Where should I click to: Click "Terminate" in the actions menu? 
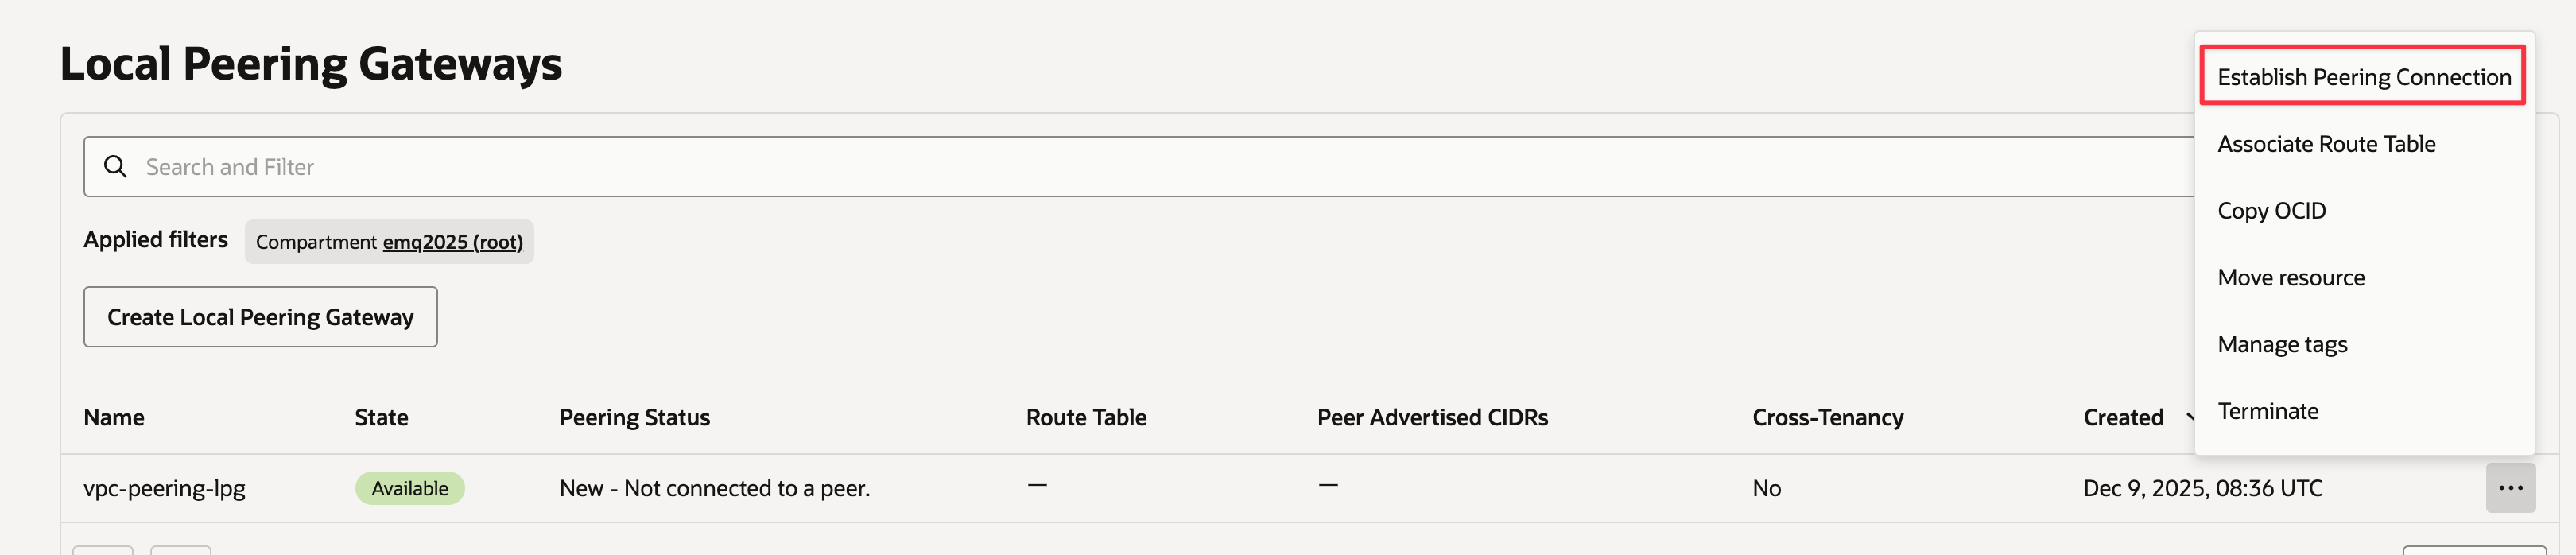[2268, 410]
